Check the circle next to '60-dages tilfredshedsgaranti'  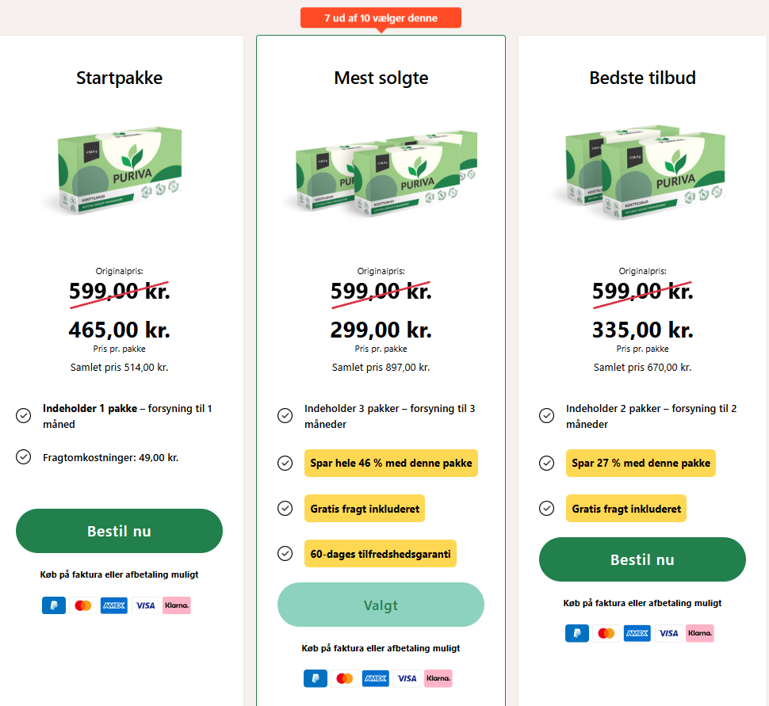(x=285, y=554)
